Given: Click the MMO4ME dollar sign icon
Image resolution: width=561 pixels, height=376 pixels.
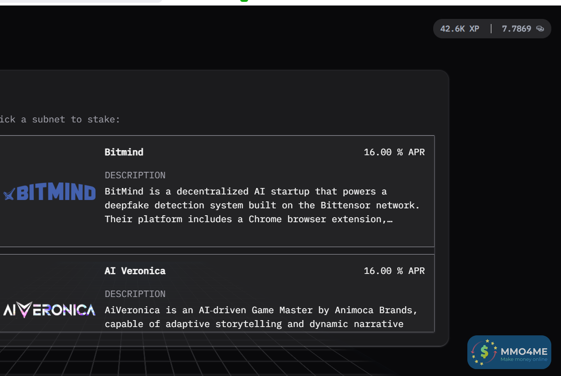Looking at the screenshot, I should click(484, 352).
